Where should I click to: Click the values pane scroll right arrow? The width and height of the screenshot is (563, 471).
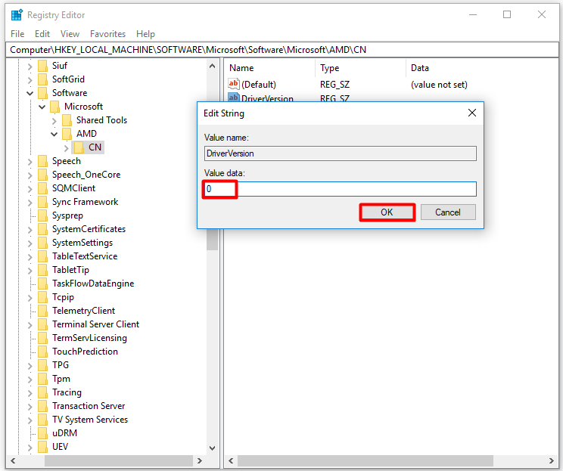pos(551,460)
